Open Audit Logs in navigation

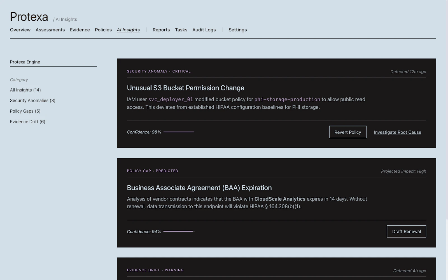click(204, 30)
